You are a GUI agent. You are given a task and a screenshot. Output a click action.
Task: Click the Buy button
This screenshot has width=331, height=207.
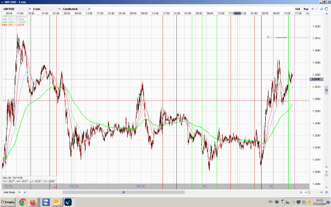[306, 9]
